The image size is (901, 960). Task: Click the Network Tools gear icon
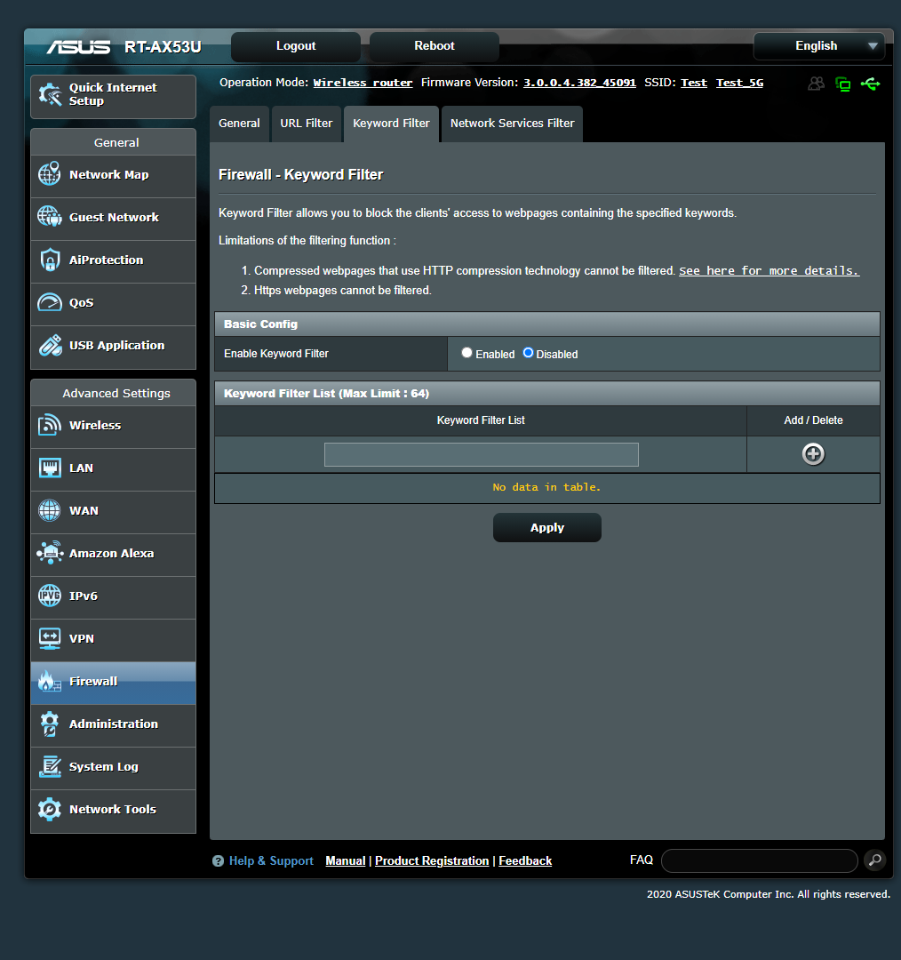coord(50,810)
